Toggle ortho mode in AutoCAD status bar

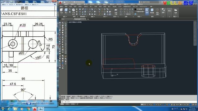pos(152,105)
